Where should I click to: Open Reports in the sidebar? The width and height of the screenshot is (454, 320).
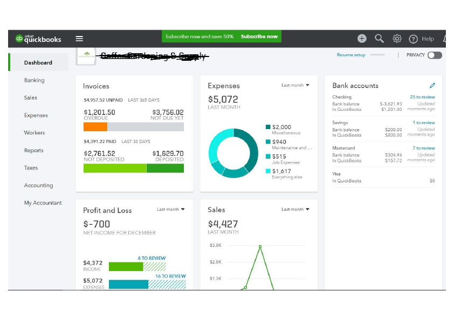point(34,150)
